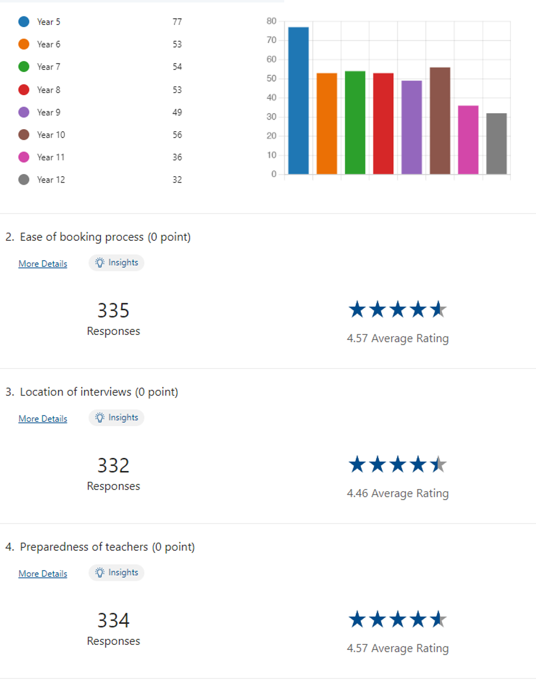The image size is (536, 680).
Task: Click the Year 12 gray legend dot
Action: [x=24, y=180]
